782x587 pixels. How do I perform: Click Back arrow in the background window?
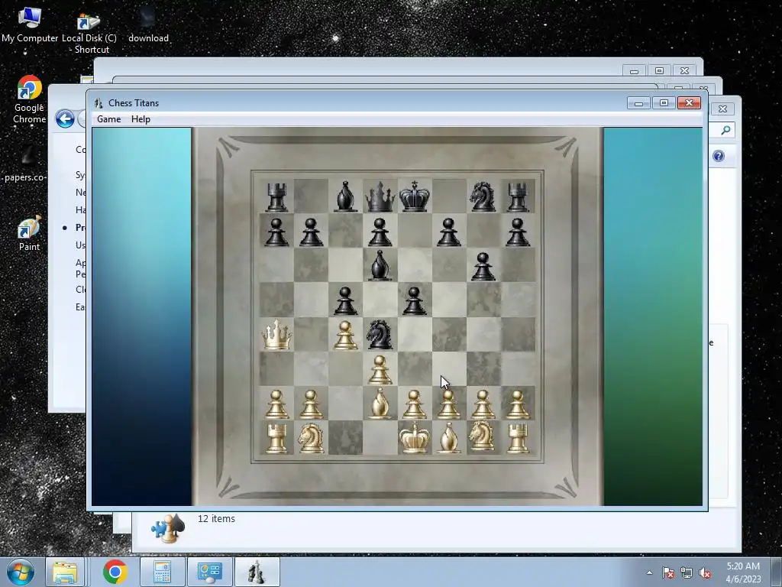coord(65,118)
